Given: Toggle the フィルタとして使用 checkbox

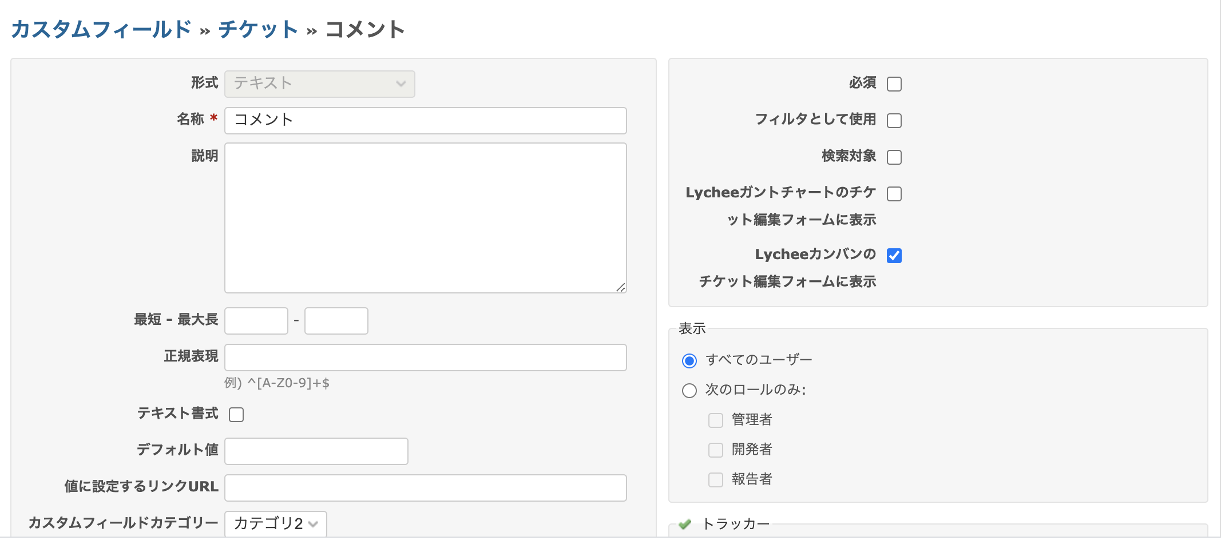Looking at the screenshot, I should click(x=894, y=121).
